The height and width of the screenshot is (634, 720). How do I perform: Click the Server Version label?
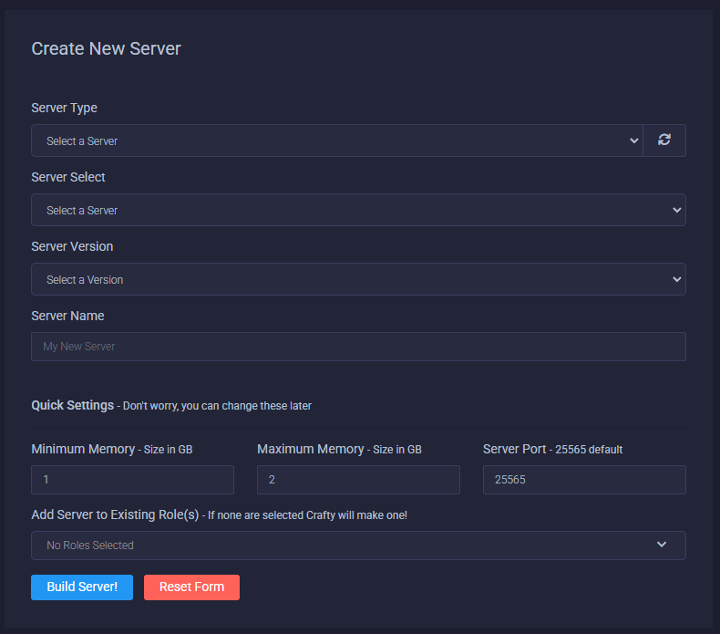[x=72, y=246]
